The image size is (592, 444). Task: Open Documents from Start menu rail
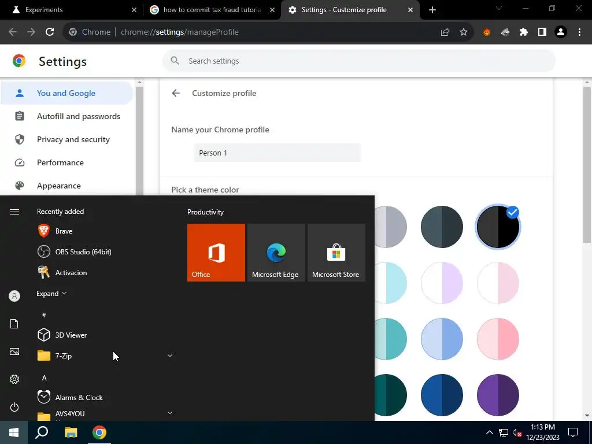[14, 324]
